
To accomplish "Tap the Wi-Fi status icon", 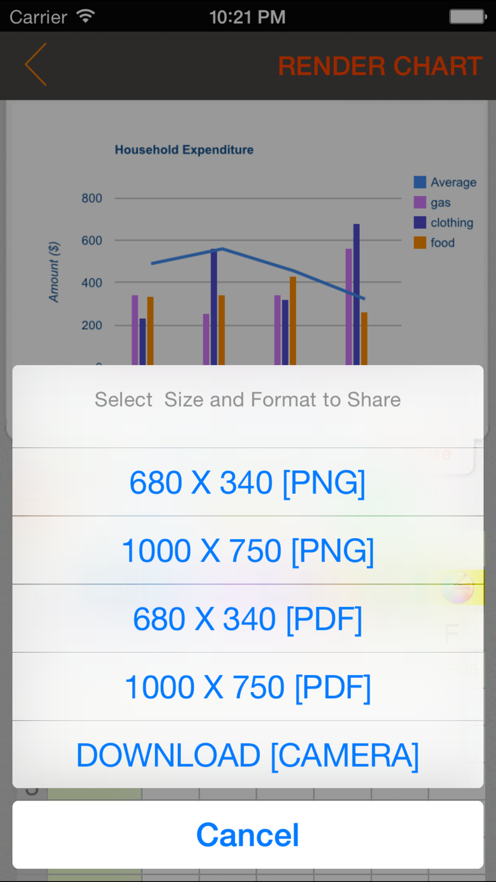I will pos(86,16).
